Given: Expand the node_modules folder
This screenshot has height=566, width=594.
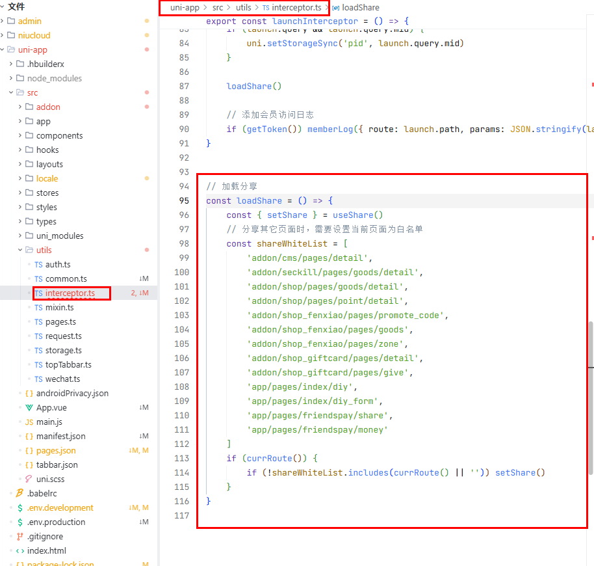Looking at the screenshot, I should (x=11, y=79).
